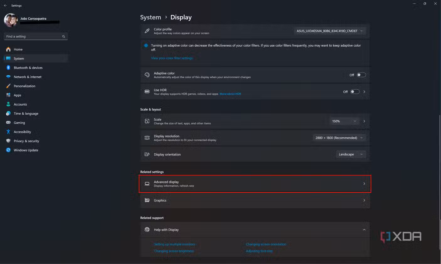The width and height of the screenshot is (441, 264).
Task: Click View your color filter settings link
Action: point(172,58)
